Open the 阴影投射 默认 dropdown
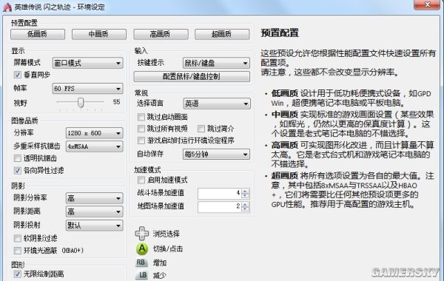Image resolution: width=444 pixels, height=281 pixels. [x=95, y=226]
